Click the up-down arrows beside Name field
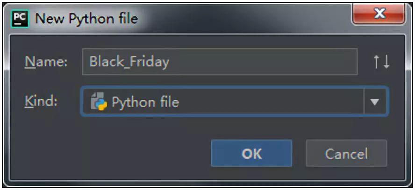 381,61
